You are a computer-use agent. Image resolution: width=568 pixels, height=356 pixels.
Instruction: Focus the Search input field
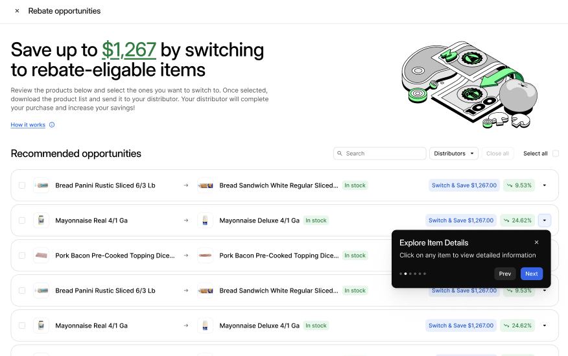click(x=384, y=154)
